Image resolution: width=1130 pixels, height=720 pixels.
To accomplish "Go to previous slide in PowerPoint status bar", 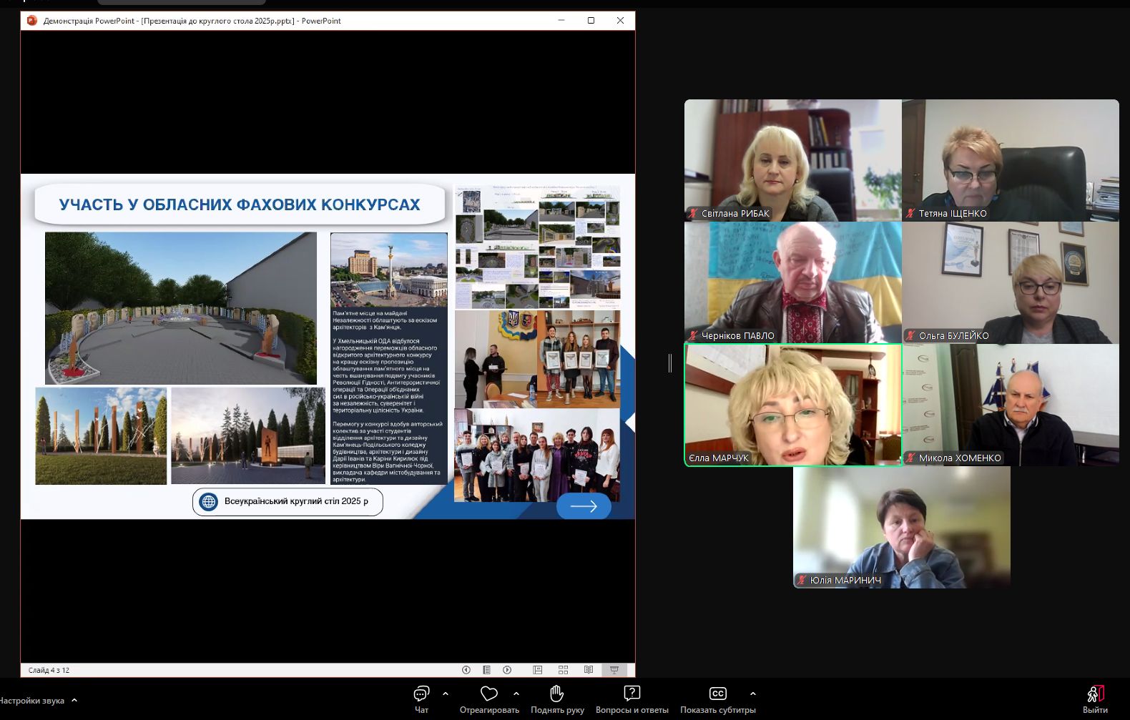I will (466, 670).
